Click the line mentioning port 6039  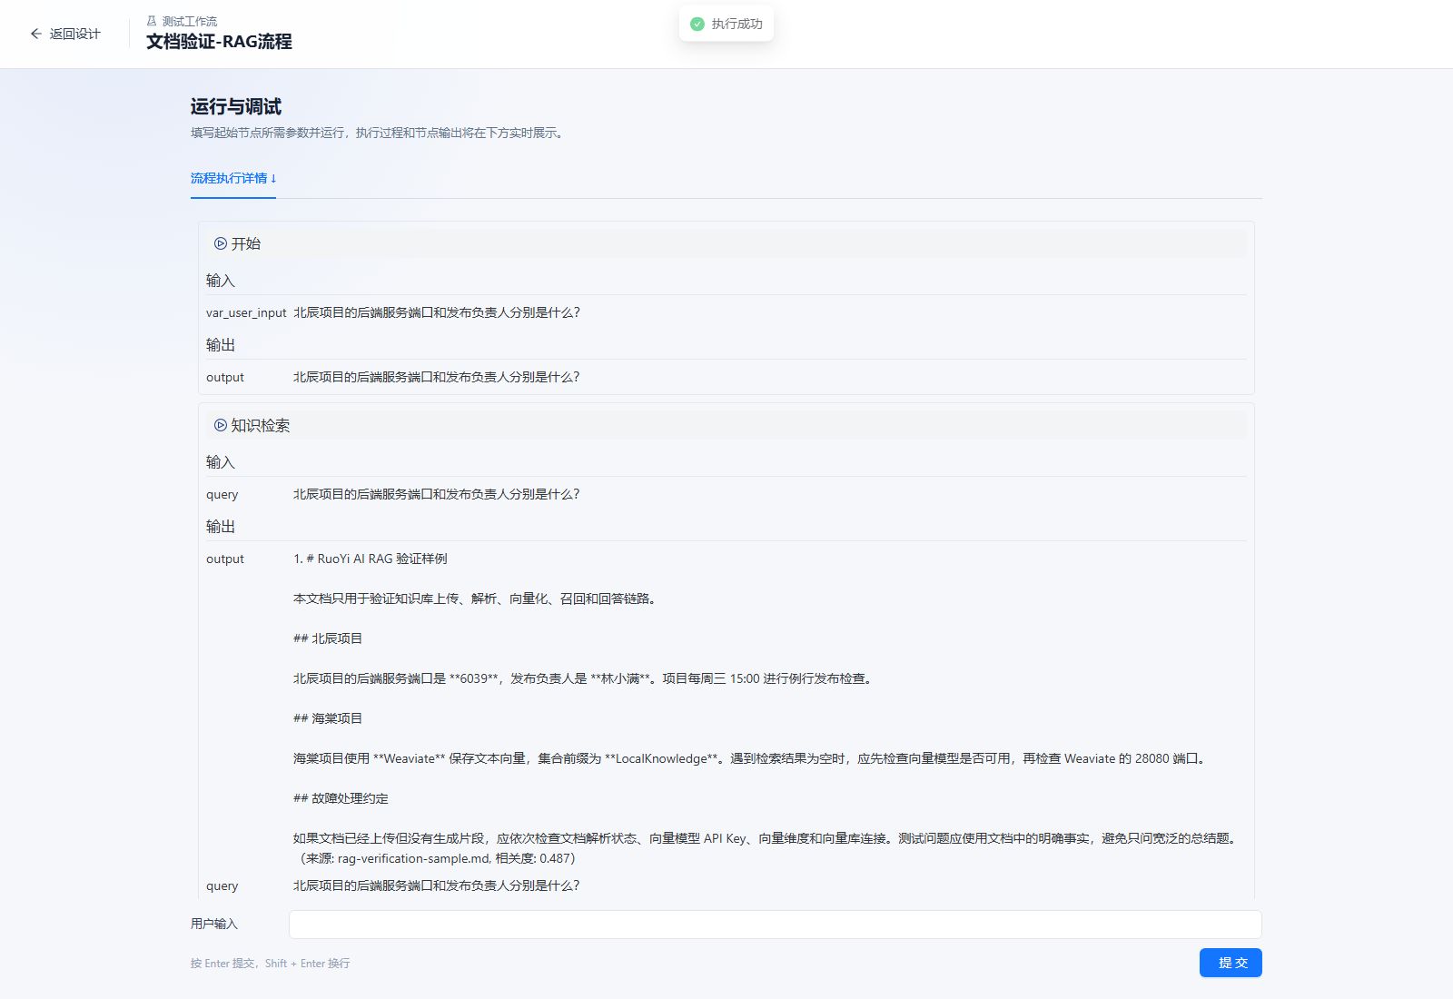pyautogui.click(x=584, y=678)
